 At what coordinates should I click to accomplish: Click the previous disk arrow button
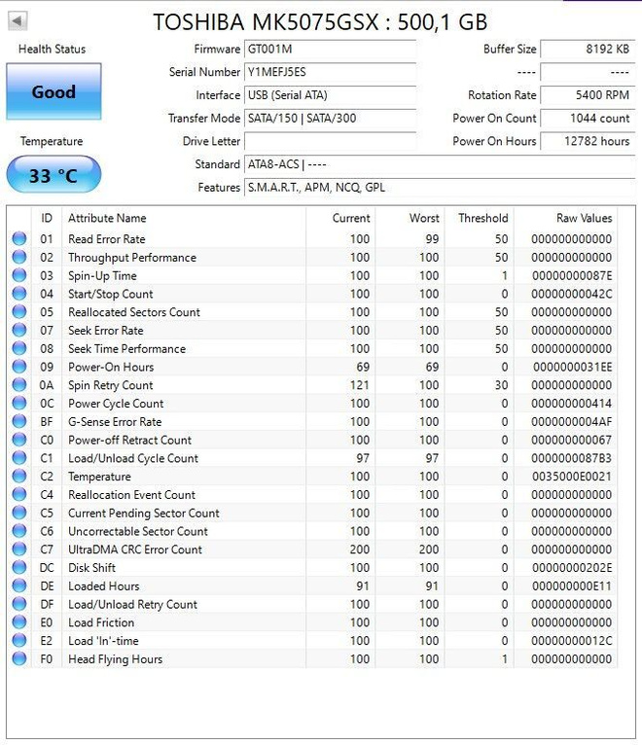coord(18,20)
